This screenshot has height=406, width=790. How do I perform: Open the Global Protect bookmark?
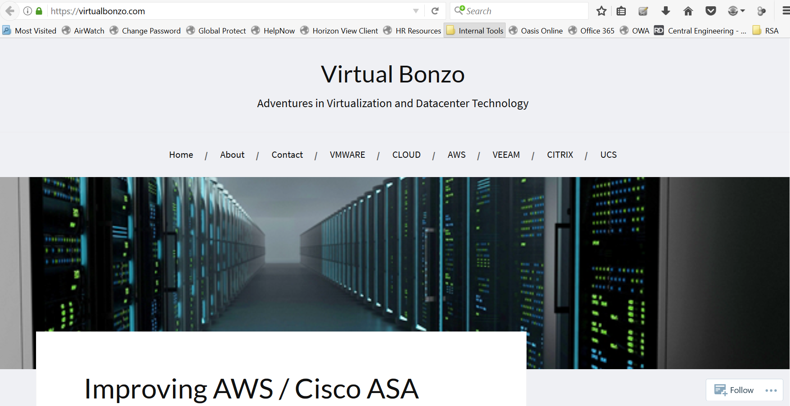[216, 31]
